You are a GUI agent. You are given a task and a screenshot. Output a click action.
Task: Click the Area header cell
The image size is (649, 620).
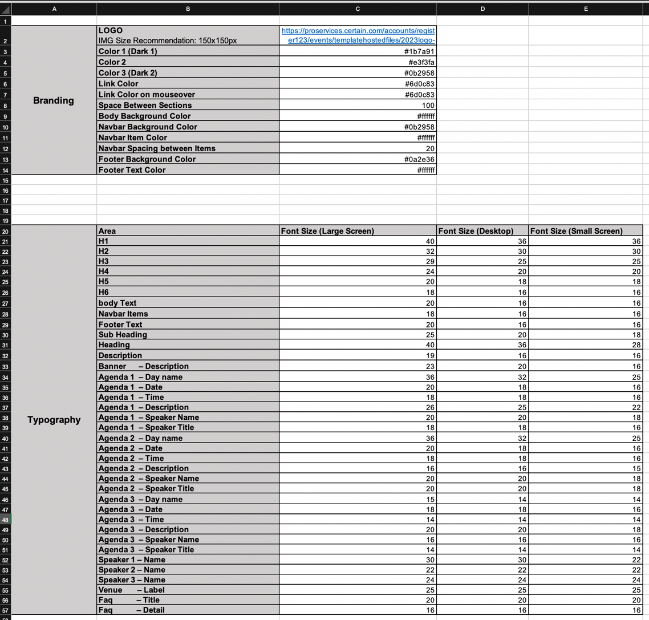[x=188, y=231]
